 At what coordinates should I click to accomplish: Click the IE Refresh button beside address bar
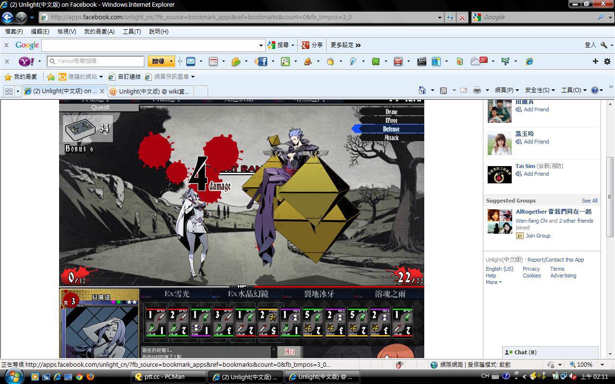[450, 17]
